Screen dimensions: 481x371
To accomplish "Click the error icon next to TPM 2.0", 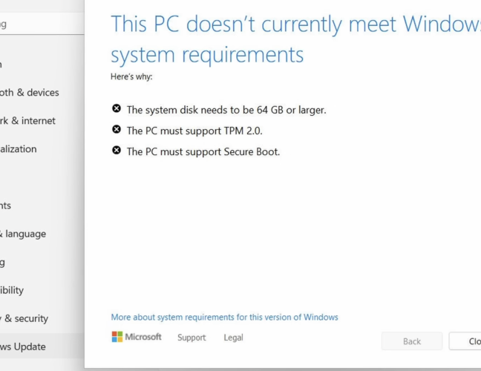I will [116, 130].
